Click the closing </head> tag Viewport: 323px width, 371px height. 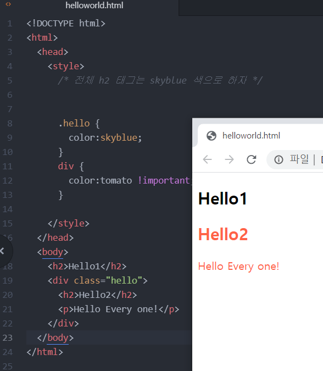tap(55, 238)
